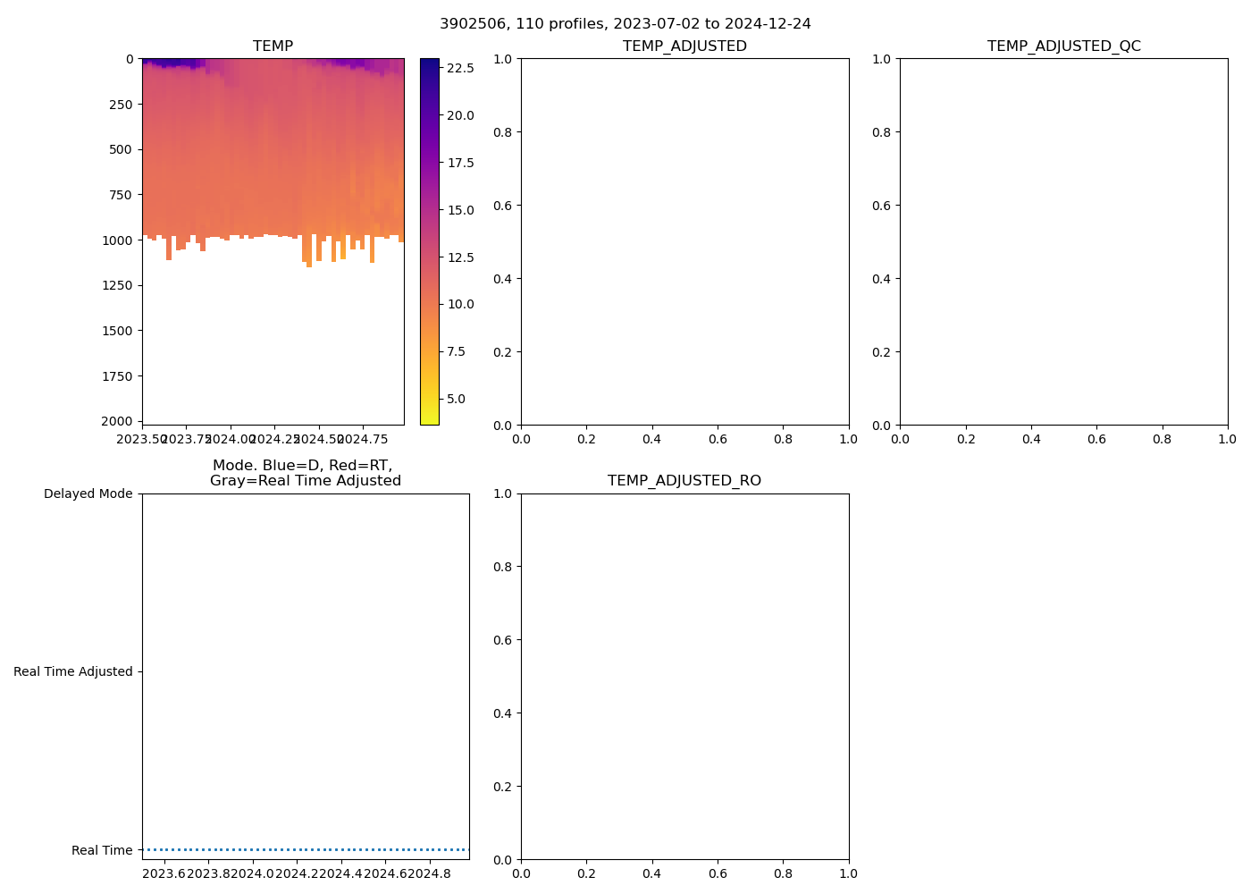Click the 5.0 tick label on the colorbar
Image resolution: width=1251 pixels, height=894 pixels.
point(456,399)
